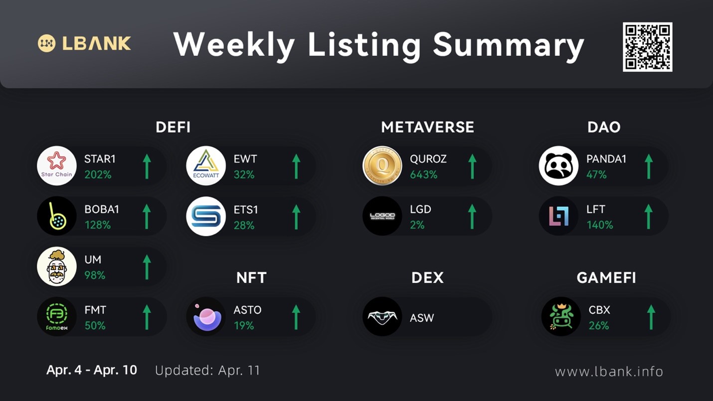The width and height of the screenshot is (713, 401).
Task: Select the METAVERSE category heading
Action: (427, 127)
